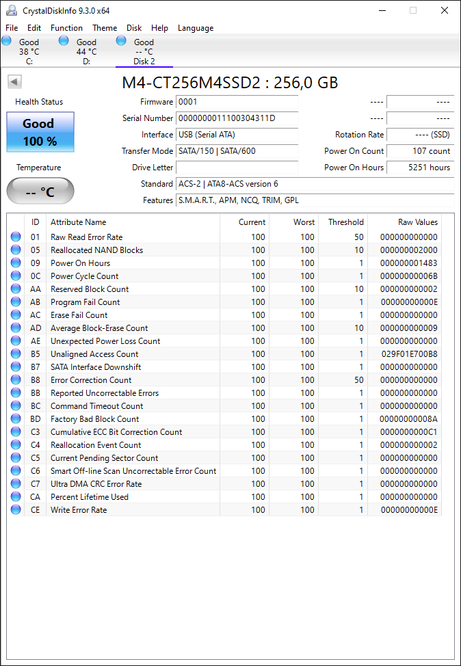Open the Function menu
The image size is (461, 666).
pyautogui.click(x=67, y=28)
